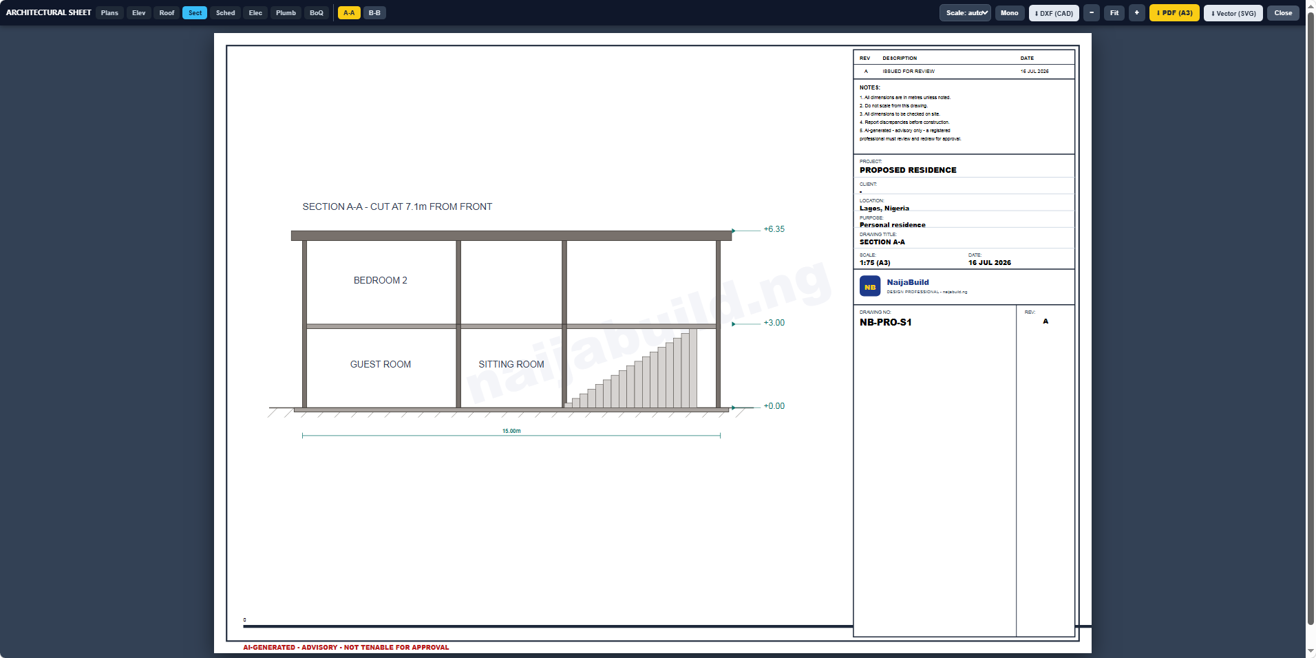The height and width of the screenshot is (658, 1316).
Task: Click the SECTION A-A cut title
Action: point(397,206)
